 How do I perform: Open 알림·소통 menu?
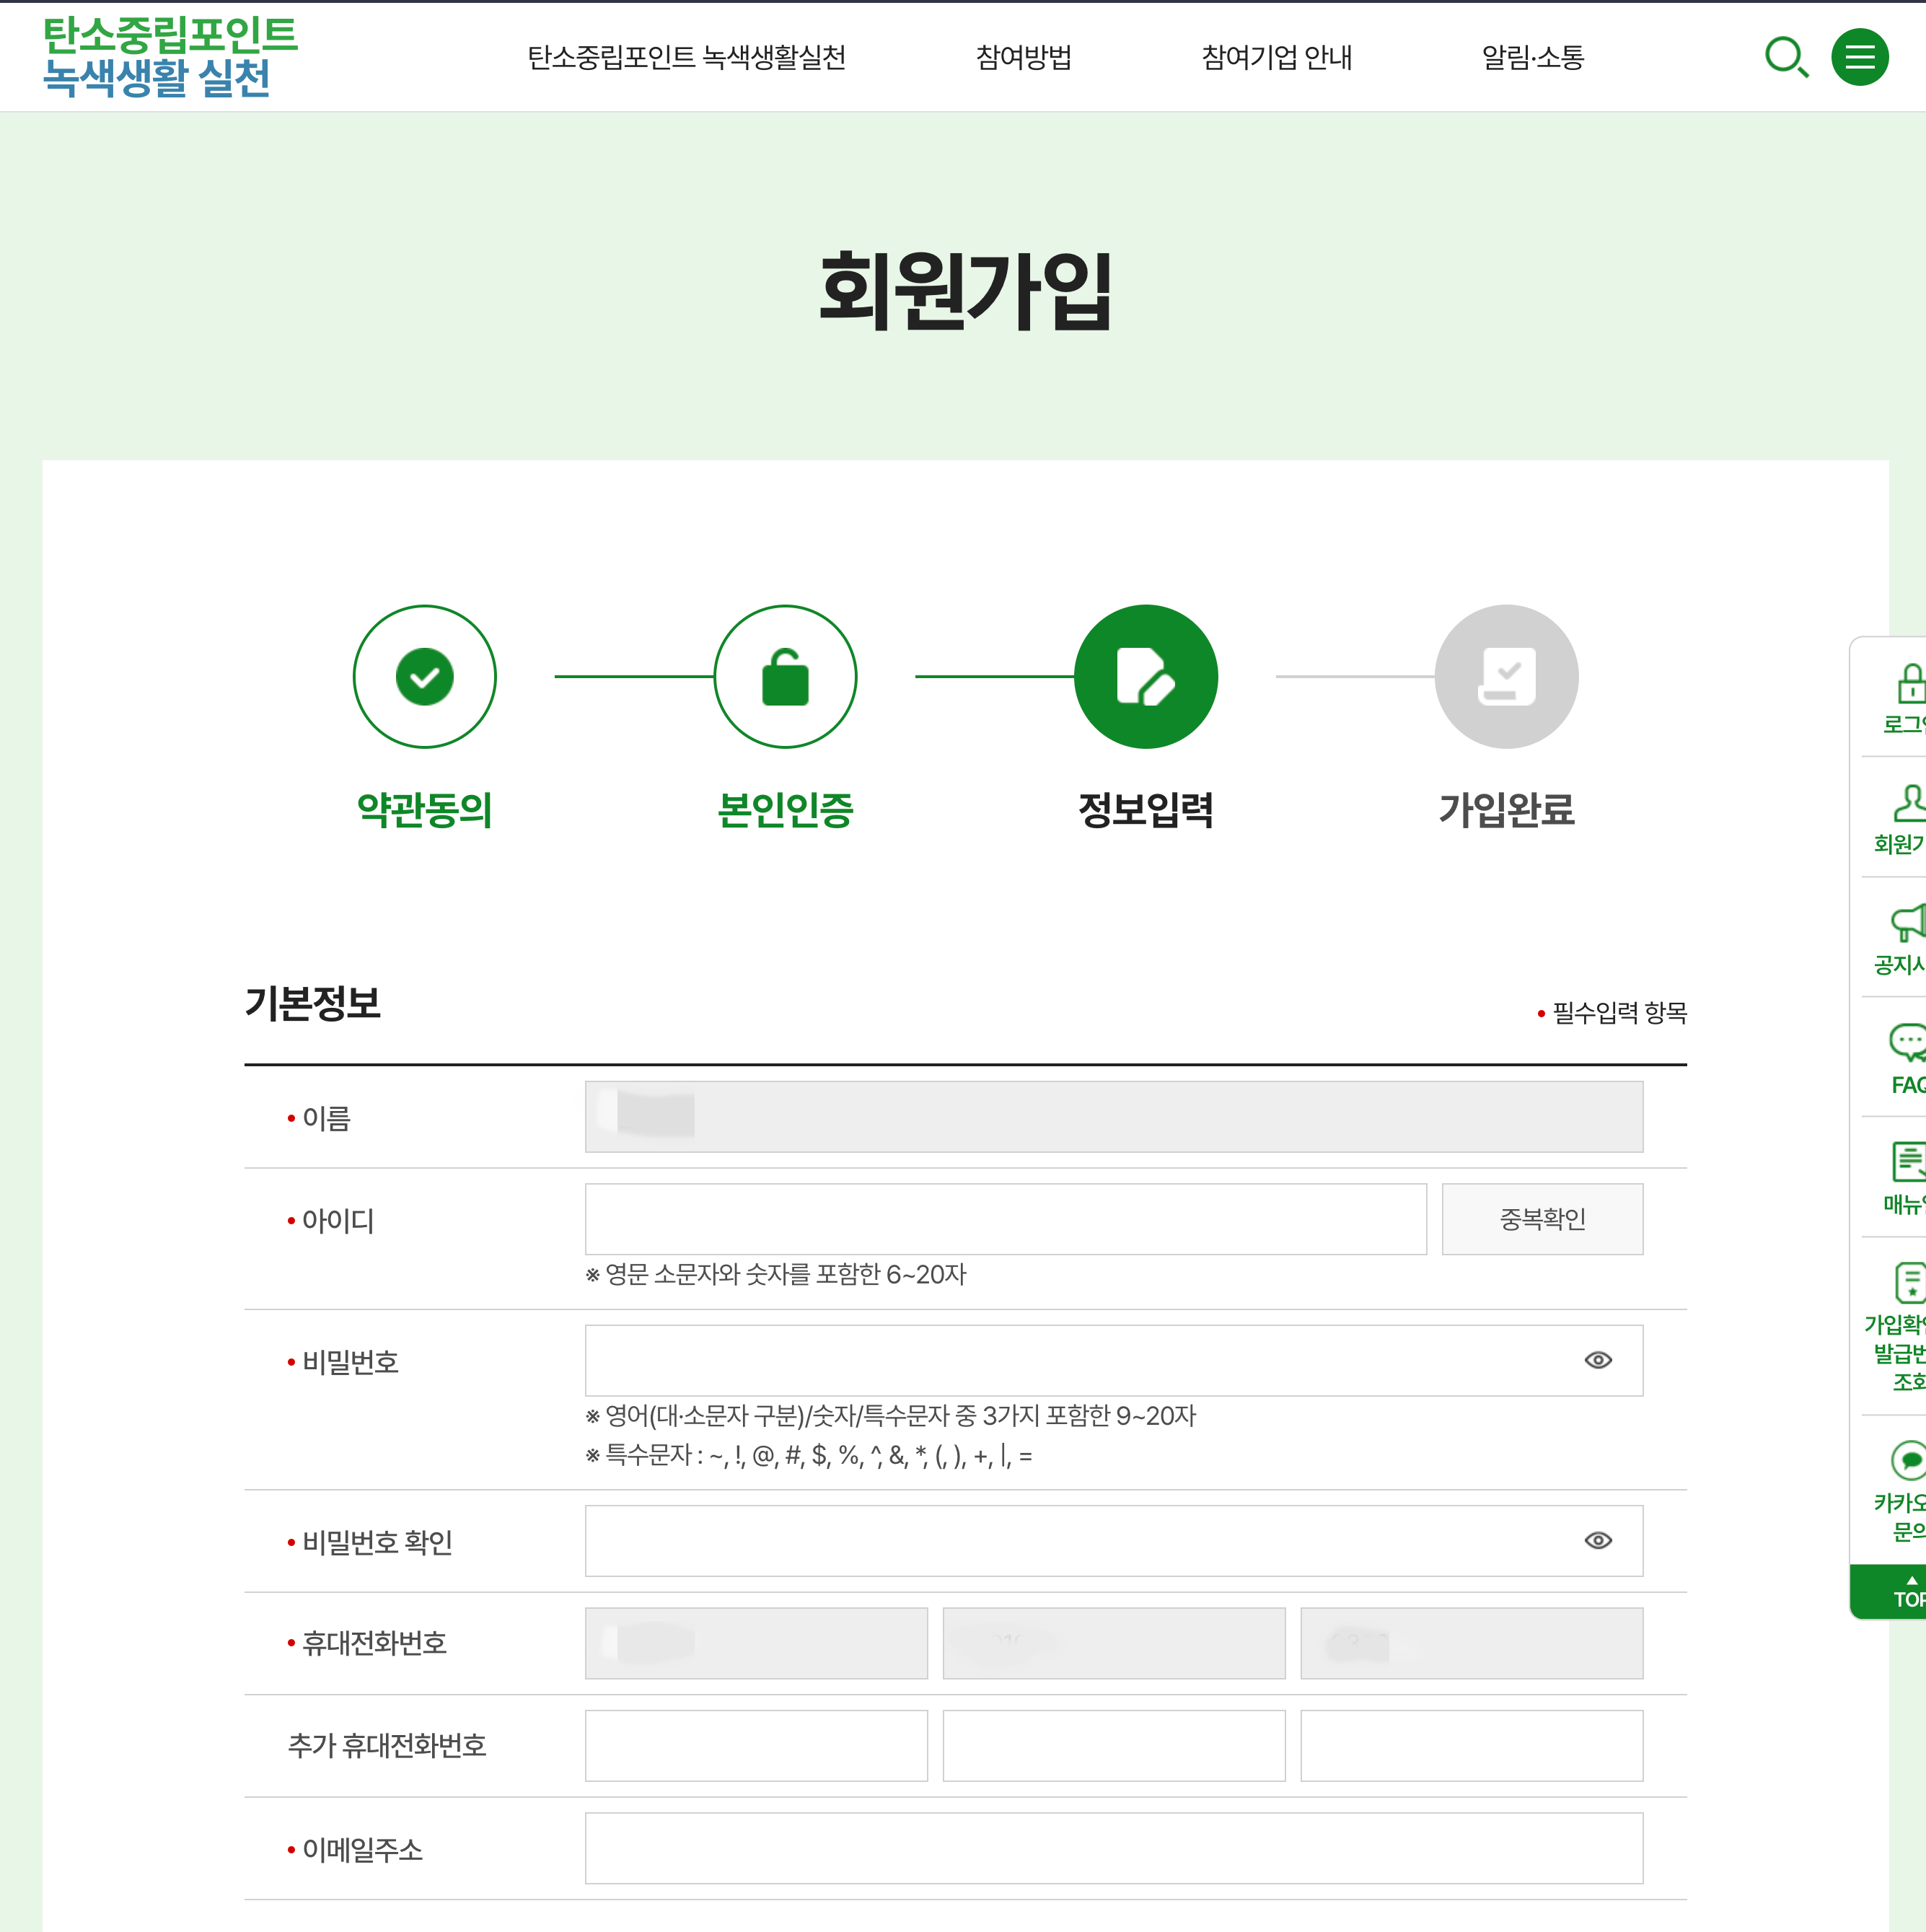1532,57
